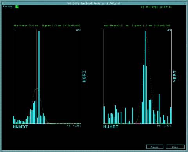This screenshot has height=152, width=188.
Task: Open the window menu icon in title bar
Action: click(4, 3)
